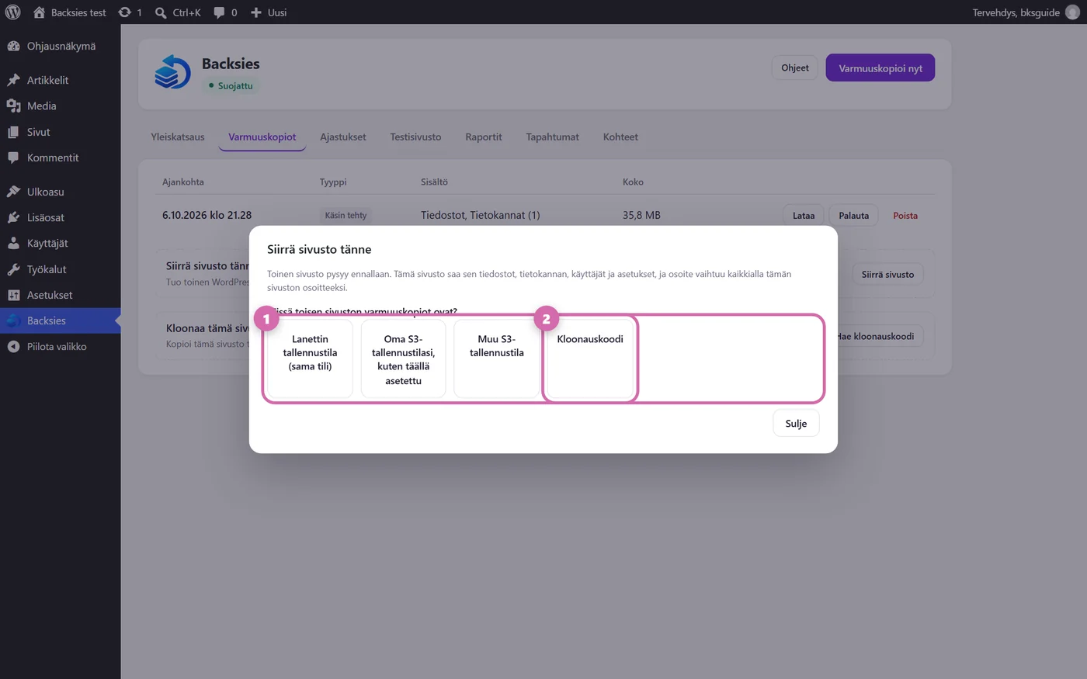The height and width of the screenshot is (679, 1087).
Task: Open Kommentit menu item
Action: coord(61,158)
